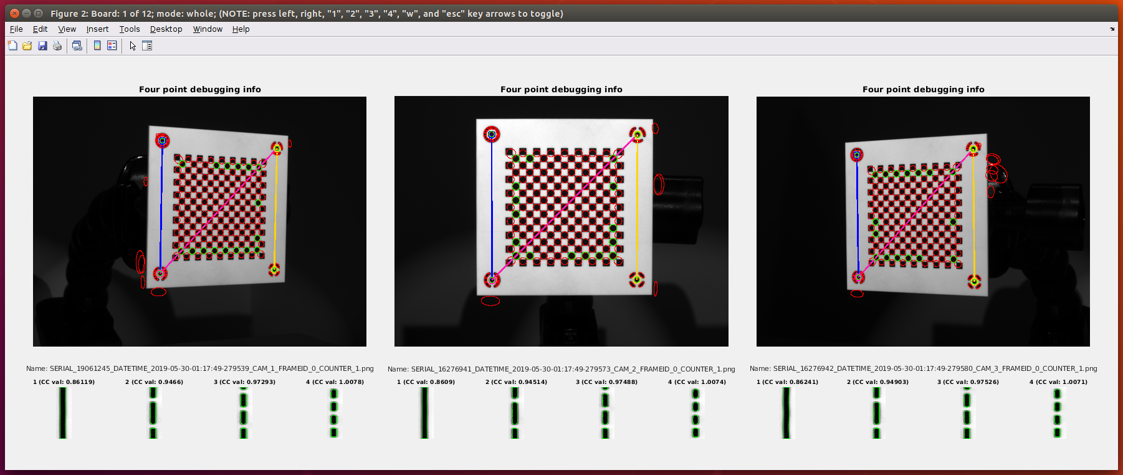Image resolution: width=1123 pixels, height=475 pixels.
Task: Print the figure using the printer icon
Action: tap(57, 46)
